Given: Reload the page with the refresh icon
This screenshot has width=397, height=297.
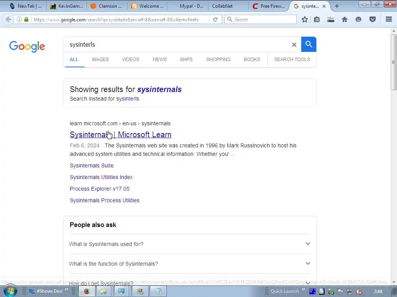Looking at the screenshot, I should [216, 19].
